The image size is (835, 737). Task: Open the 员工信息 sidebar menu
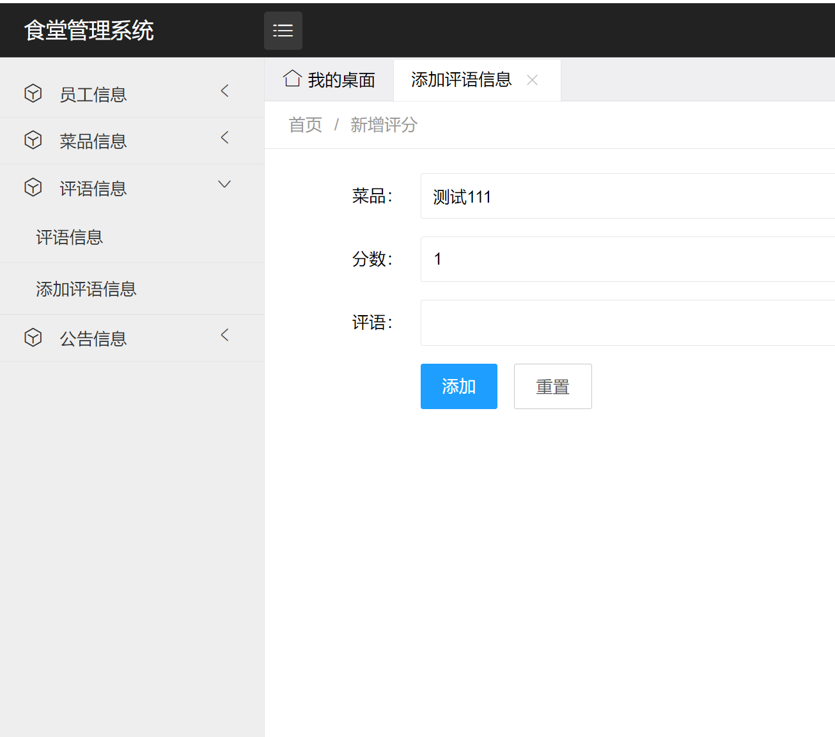[132, 94]
